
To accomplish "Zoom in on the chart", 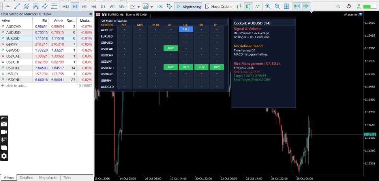I will point(268,7).
